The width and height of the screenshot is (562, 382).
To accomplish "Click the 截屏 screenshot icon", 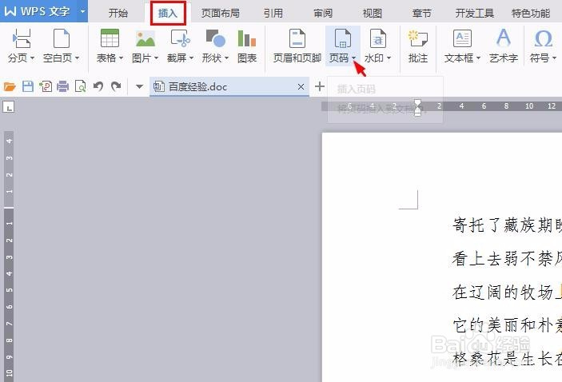I will pyautogui.click(x=181, y=38).
